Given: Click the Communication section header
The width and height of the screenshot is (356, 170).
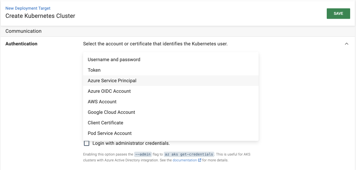Looking at the screenshot, I should pos(24,31).
